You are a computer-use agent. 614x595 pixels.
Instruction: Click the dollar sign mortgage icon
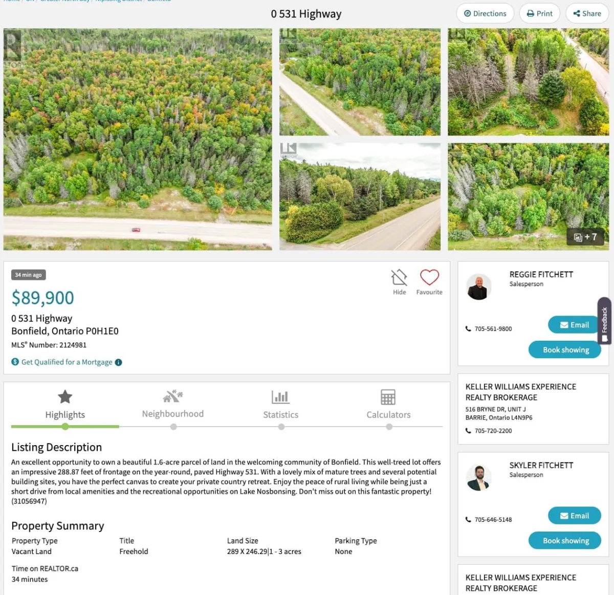pos(15,362)
